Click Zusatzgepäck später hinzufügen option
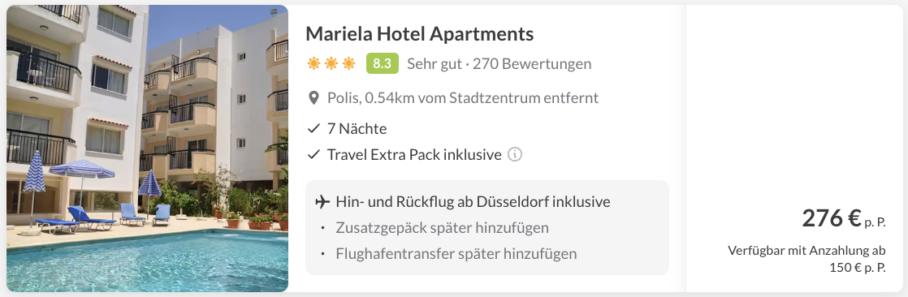The height and width of the screenshot is (297, 908). 443,228
